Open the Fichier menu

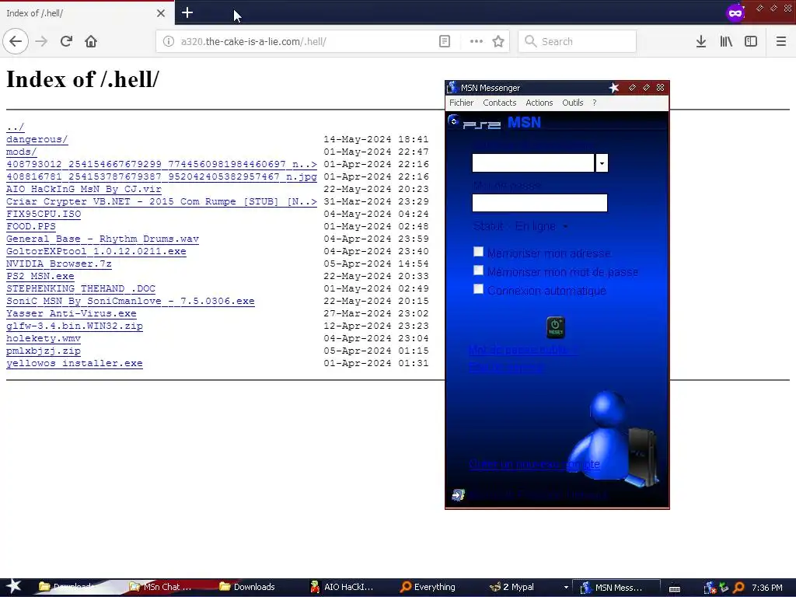pyautogui.click(x=461, y=103)
